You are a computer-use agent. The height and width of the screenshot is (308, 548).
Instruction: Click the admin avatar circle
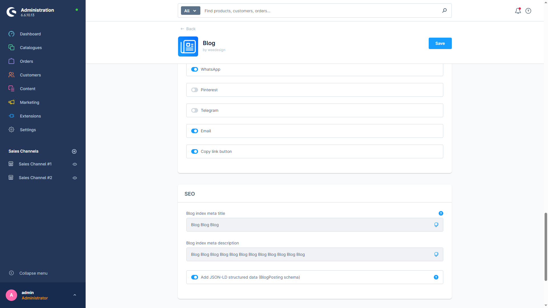11,295
